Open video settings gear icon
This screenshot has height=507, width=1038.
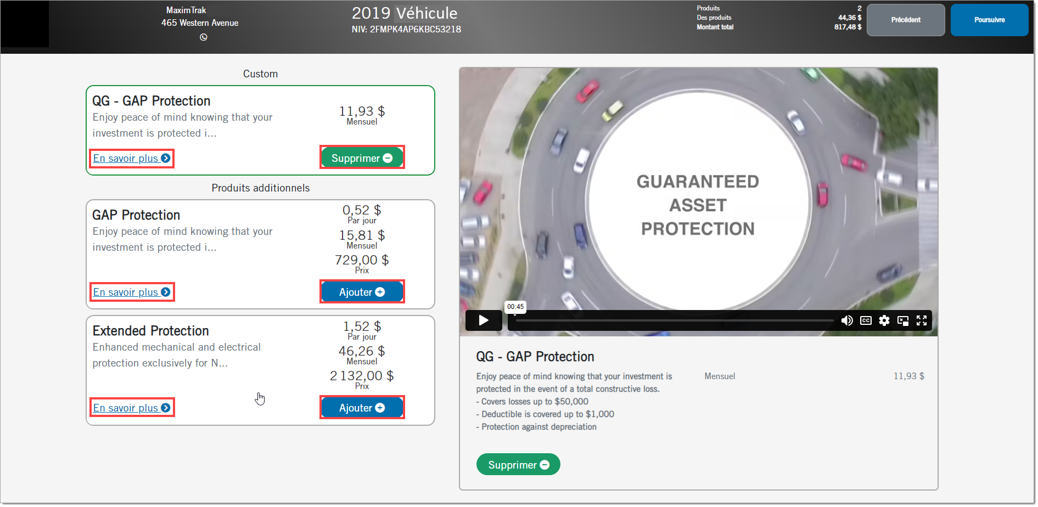coord(884,320)
